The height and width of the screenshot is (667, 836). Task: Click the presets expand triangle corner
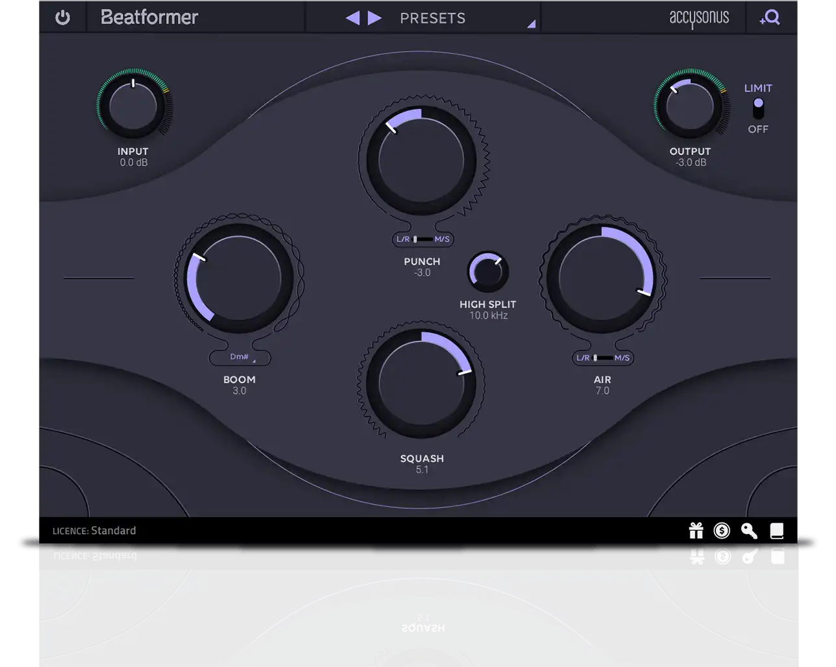pyautogui.click(x=531, y=25)
